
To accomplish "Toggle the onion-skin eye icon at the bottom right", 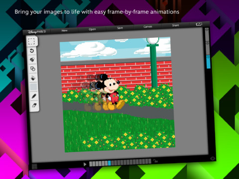I will click(x=213, y=159).
